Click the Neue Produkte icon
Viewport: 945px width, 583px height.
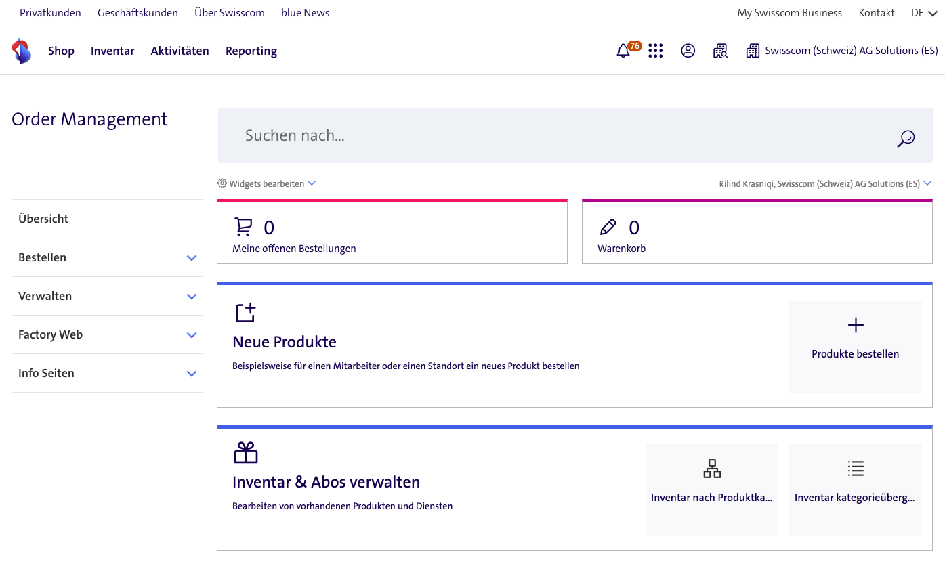point(245,313)
